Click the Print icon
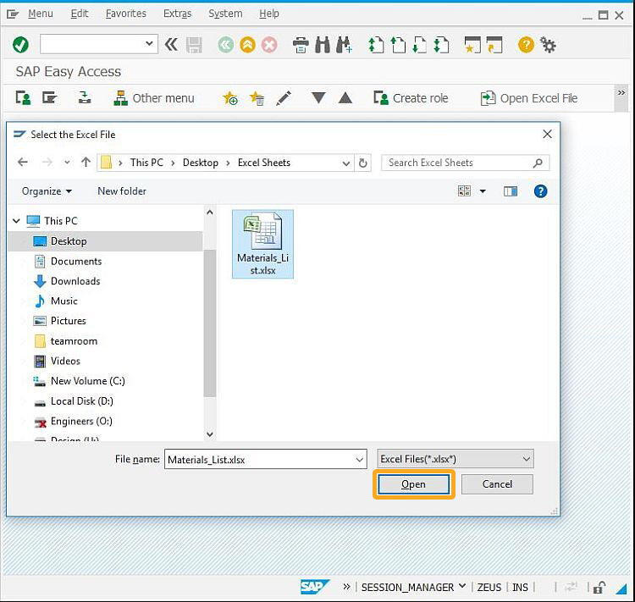 (x=301, y=45)
